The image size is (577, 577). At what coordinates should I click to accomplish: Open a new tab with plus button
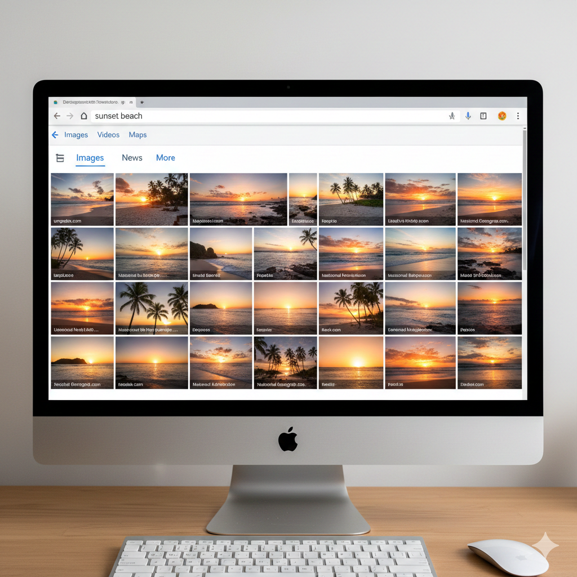[142, 102]
